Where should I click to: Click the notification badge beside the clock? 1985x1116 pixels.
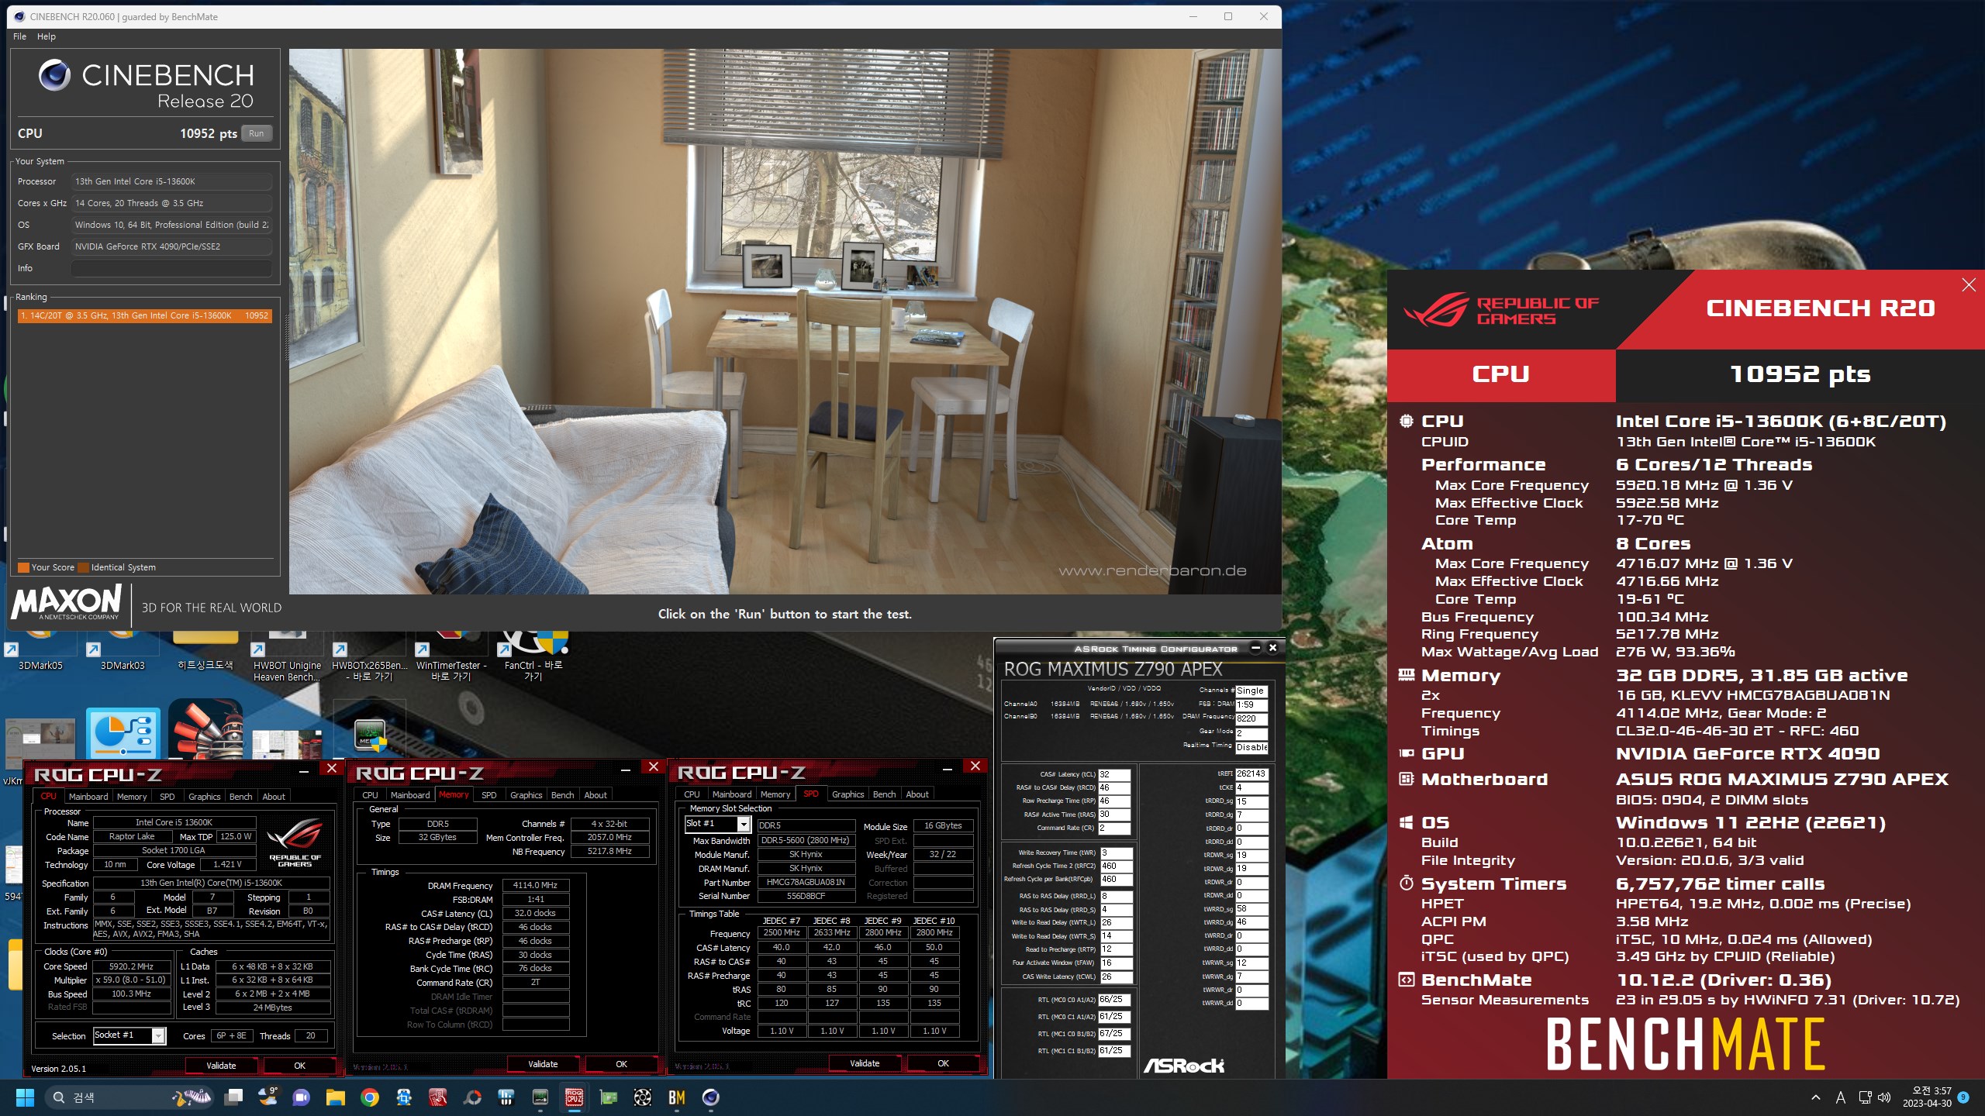coord(1963,1097)
